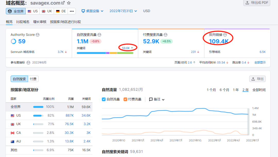The height and width of the screenshot is (157, 278).
Task: Click the 参与度指标 info icon
Action: [28, 62]
